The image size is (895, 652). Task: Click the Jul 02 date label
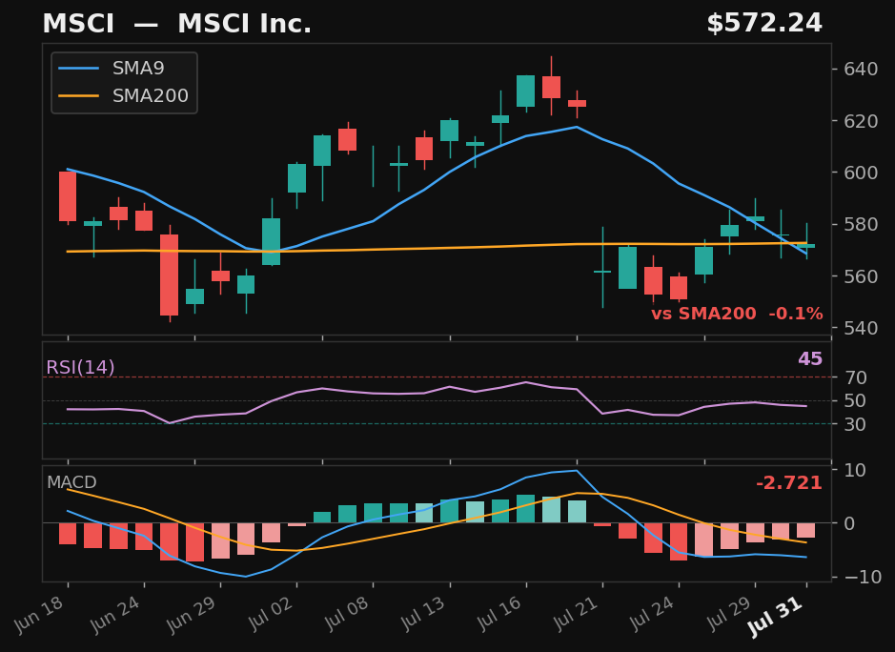click(269, 614)
